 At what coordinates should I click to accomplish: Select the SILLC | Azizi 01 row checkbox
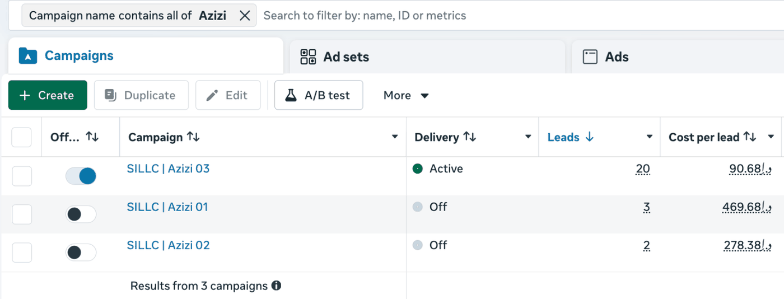coord(22,214)
